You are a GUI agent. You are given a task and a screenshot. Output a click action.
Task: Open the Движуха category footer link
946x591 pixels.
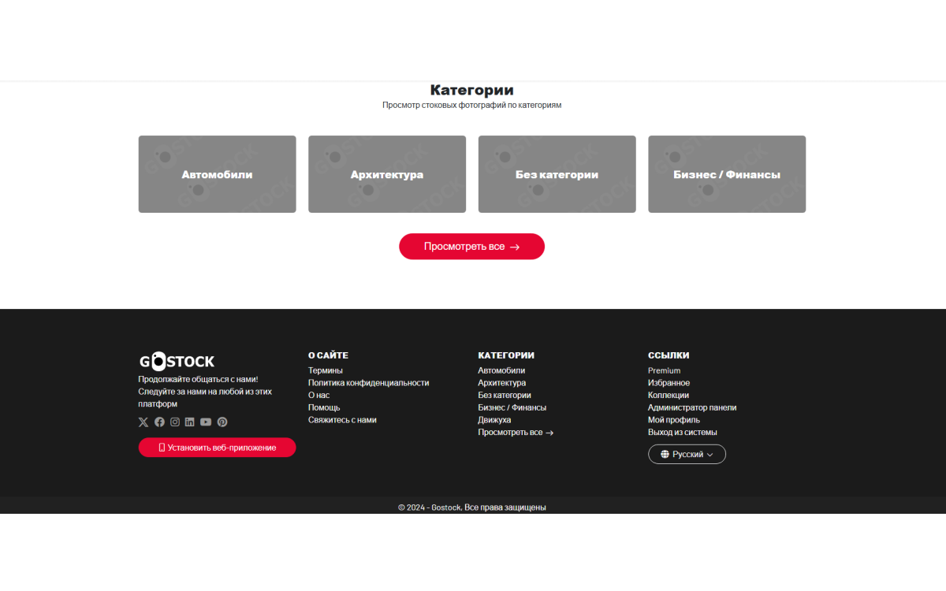494,420
